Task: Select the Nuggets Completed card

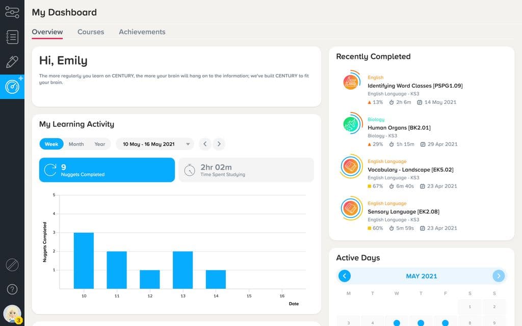Action: [x=107, y=170]
